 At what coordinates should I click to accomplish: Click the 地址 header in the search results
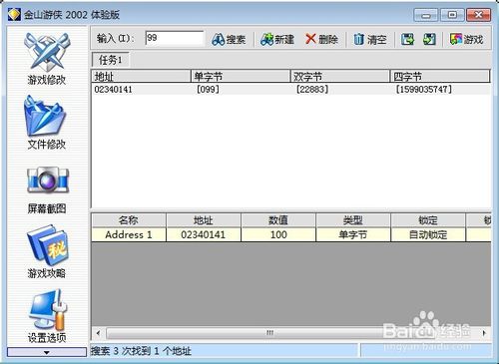141,76
